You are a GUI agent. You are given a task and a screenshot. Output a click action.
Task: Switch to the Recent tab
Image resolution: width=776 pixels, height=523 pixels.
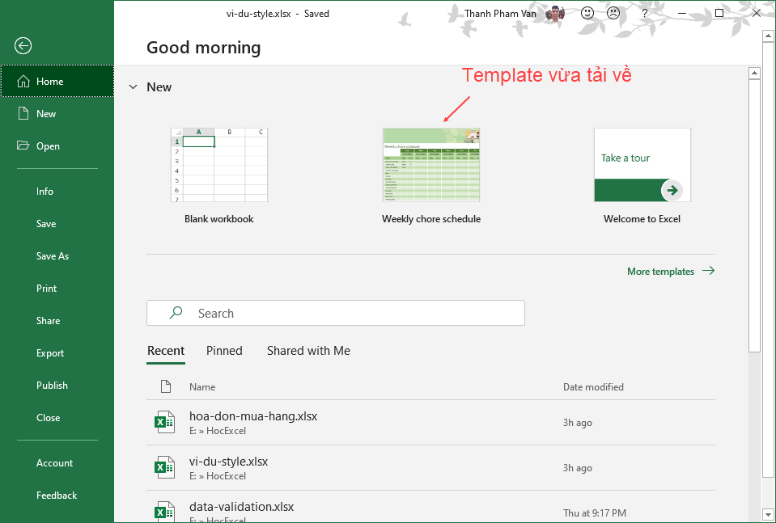166,351
